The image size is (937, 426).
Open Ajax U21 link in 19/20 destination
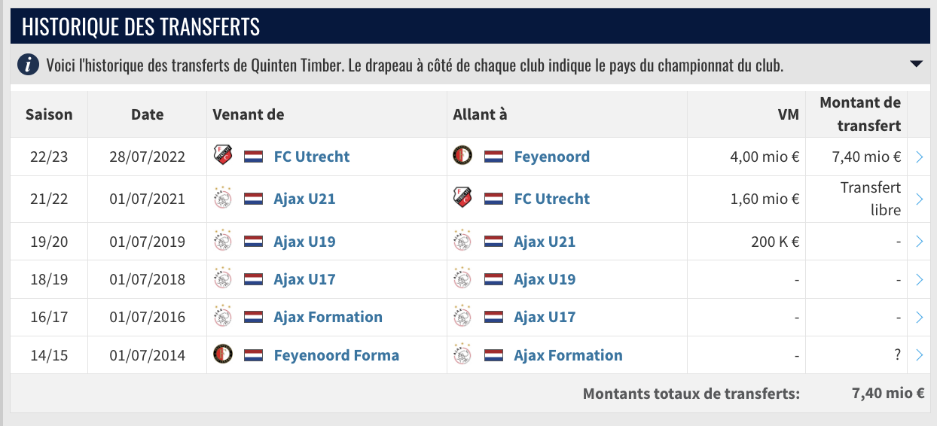pyautogui.click(x=544, y=242)
